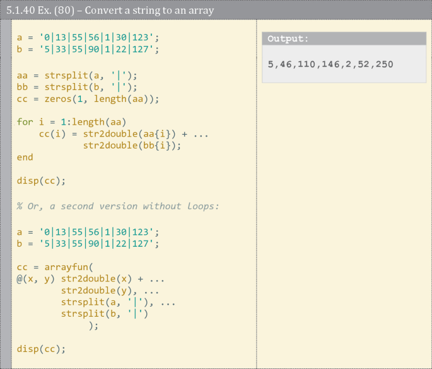Click the 'end' keyword of the loop
The height and width of the screenshot is (369, 432).
[25, 157]
